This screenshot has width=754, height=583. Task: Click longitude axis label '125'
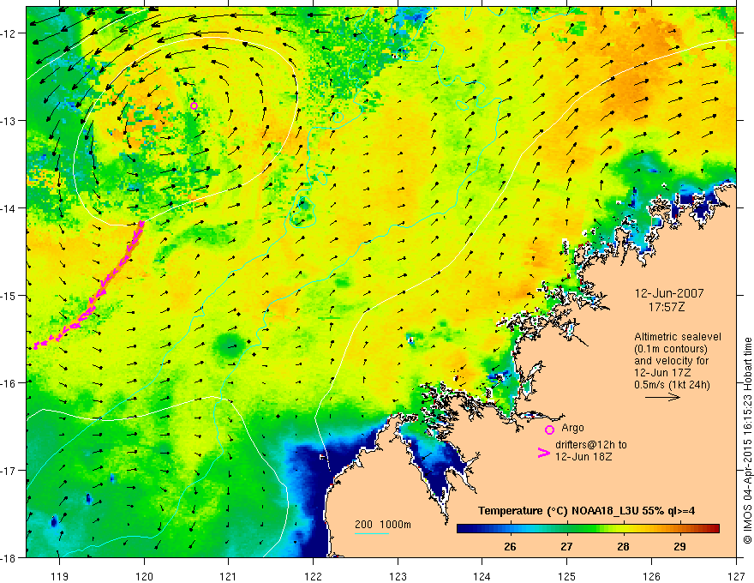tap(567, 576)
